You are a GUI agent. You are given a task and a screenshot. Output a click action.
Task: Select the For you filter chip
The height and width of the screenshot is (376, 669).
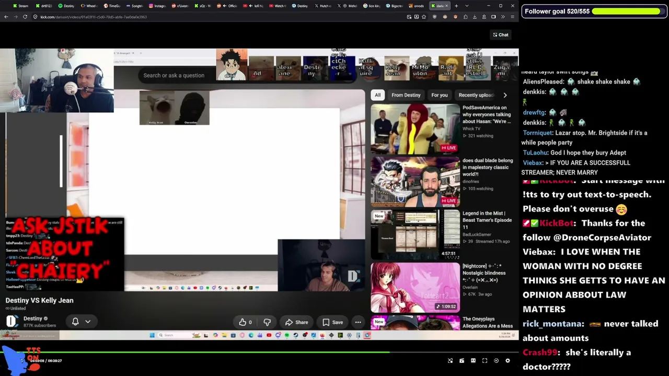point(440,95)
